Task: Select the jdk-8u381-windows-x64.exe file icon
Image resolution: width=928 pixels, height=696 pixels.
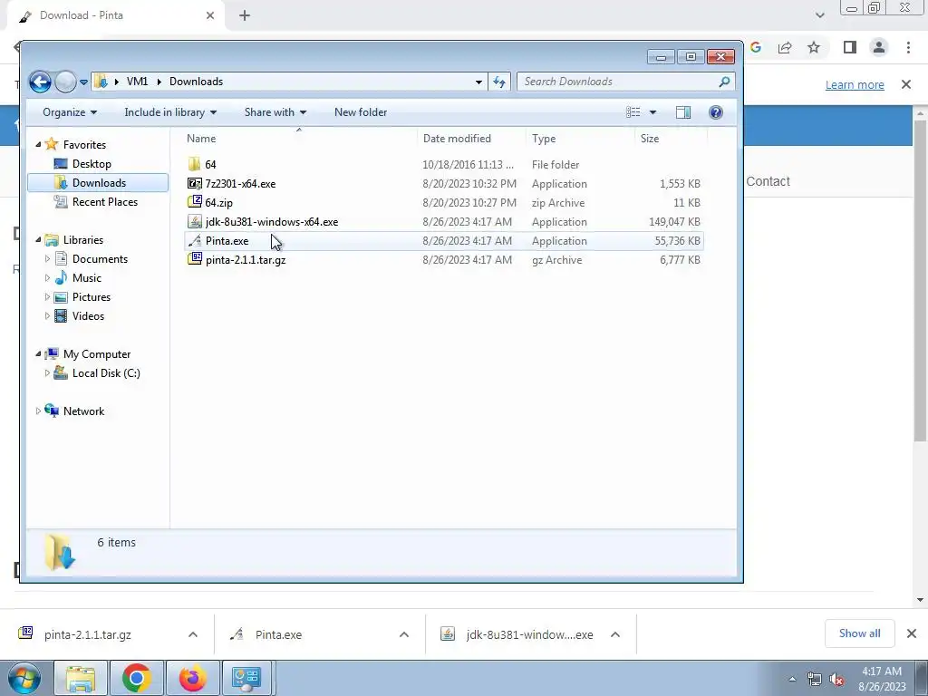Action: (194, 221)
